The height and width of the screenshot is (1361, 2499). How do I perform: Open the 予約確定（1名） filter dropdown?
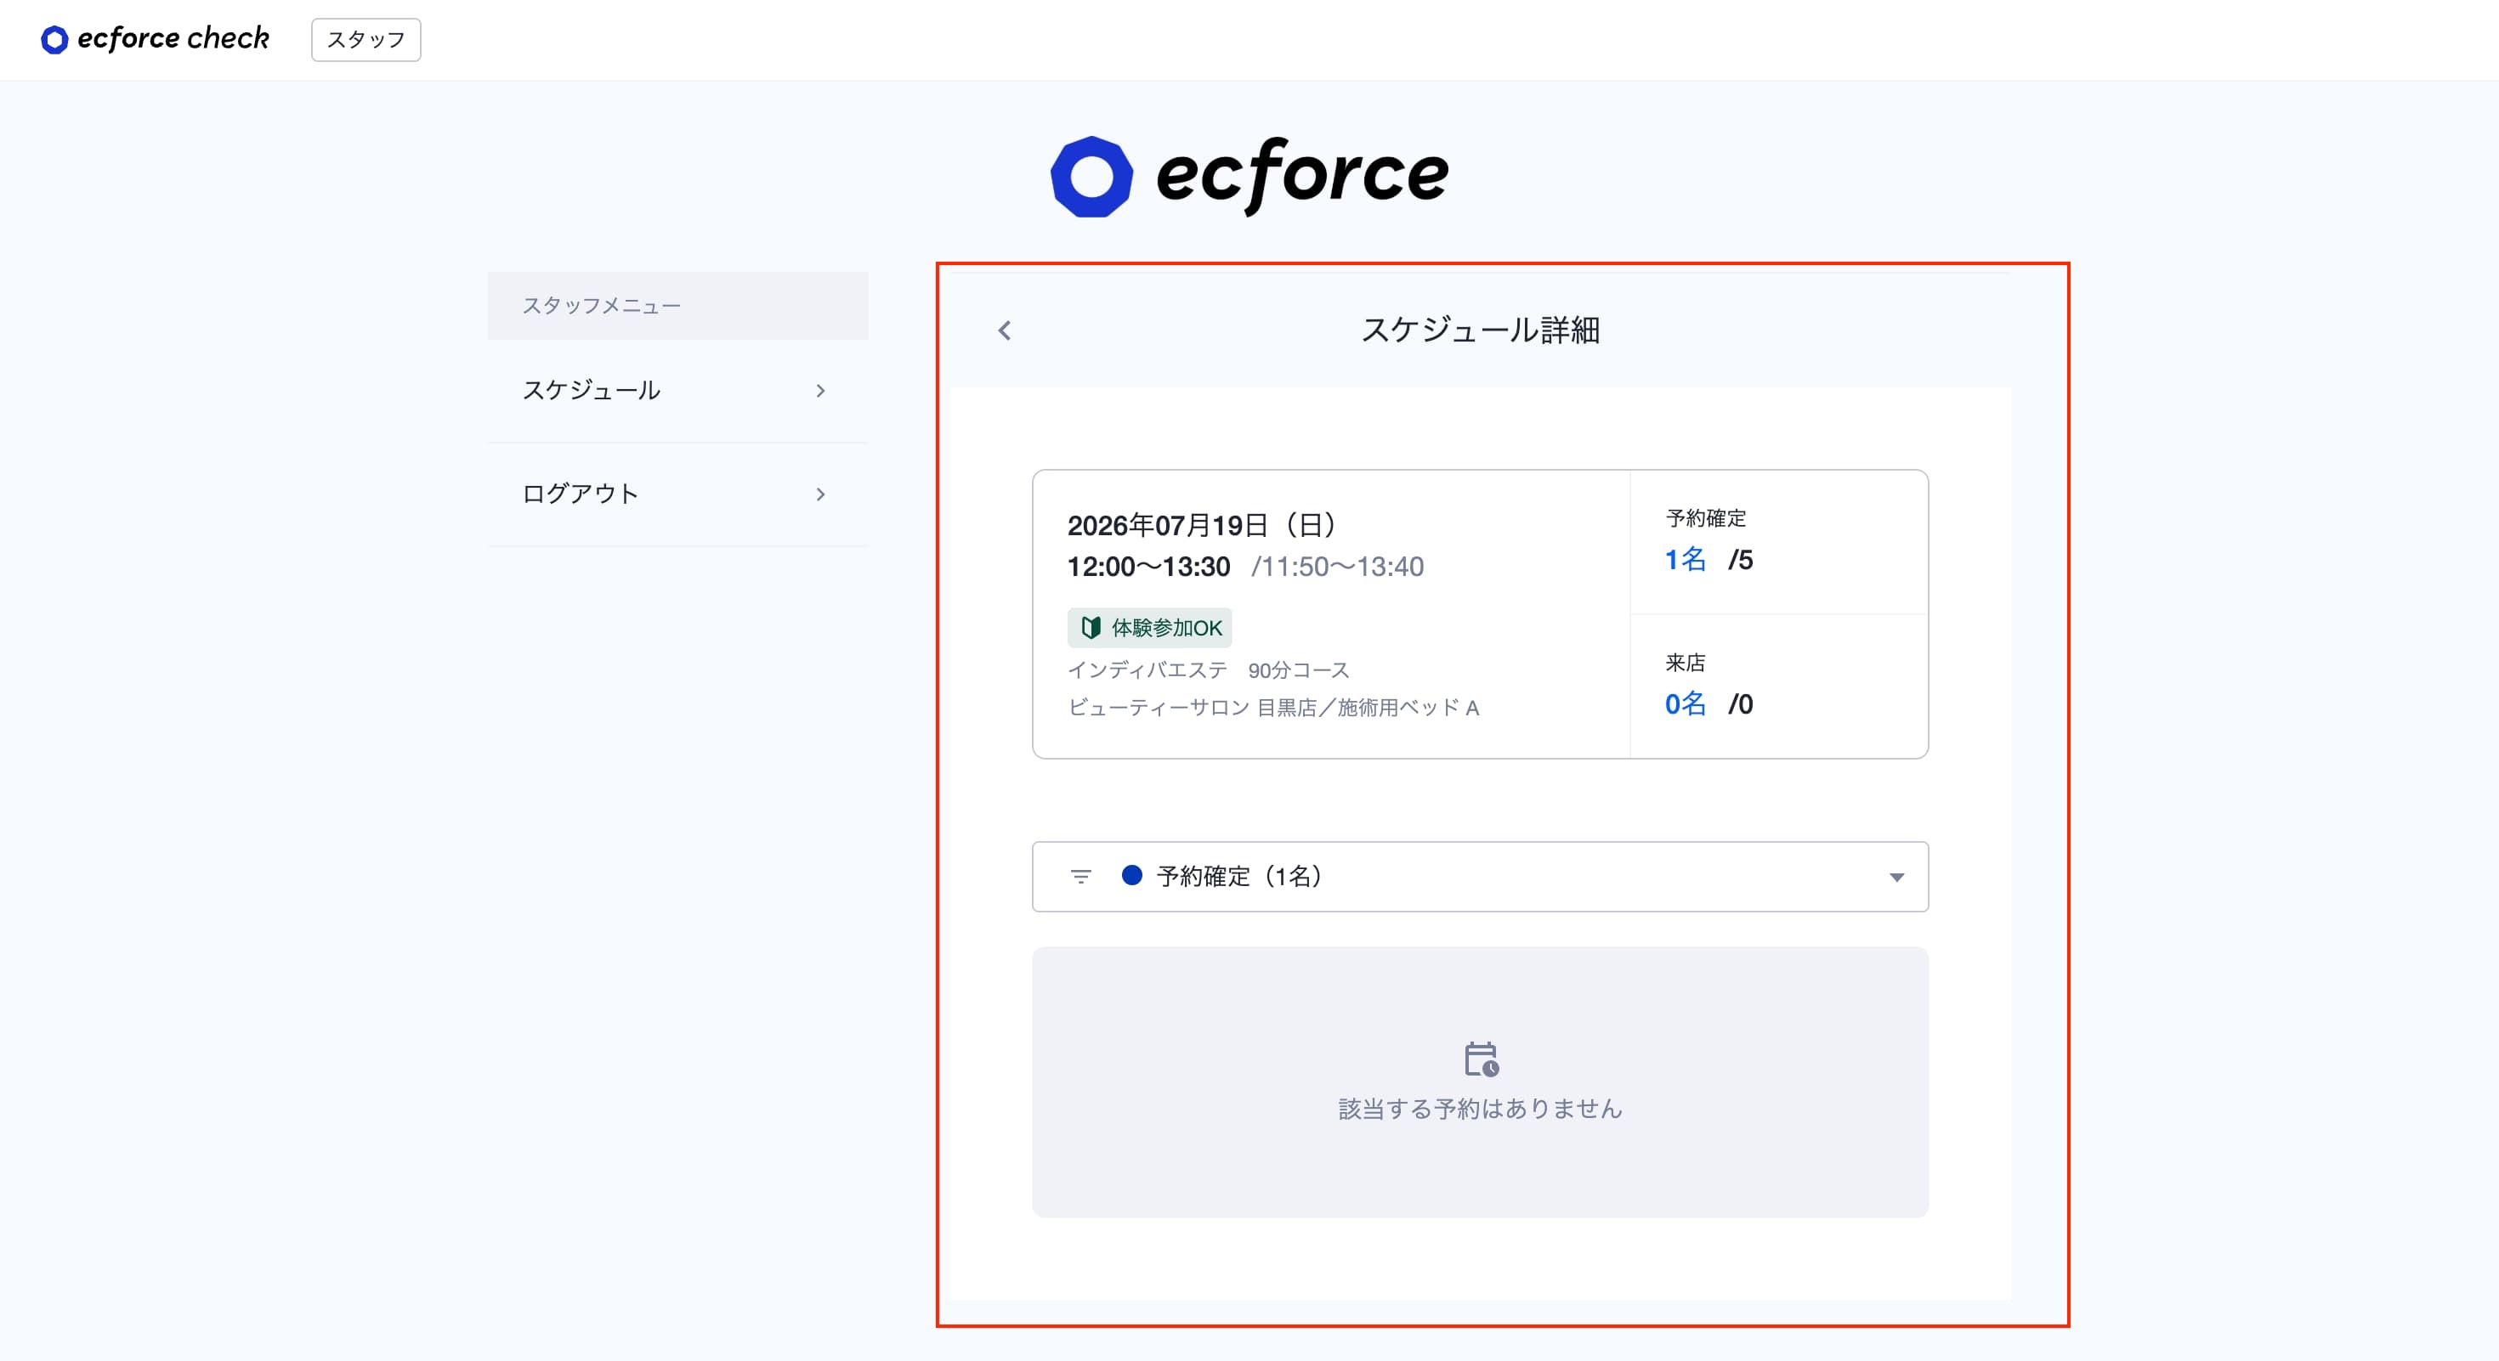(1479, 876)
